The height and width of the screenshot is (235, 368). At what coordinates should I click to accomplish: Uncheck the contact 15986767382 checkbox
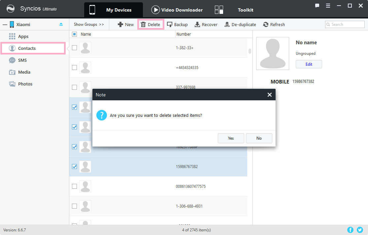74,167
